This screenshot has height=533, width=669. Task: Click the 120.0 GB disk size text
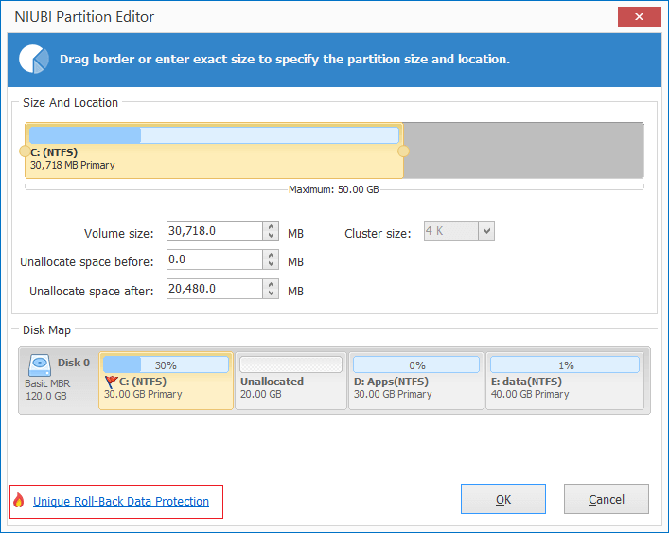(46, 396)
